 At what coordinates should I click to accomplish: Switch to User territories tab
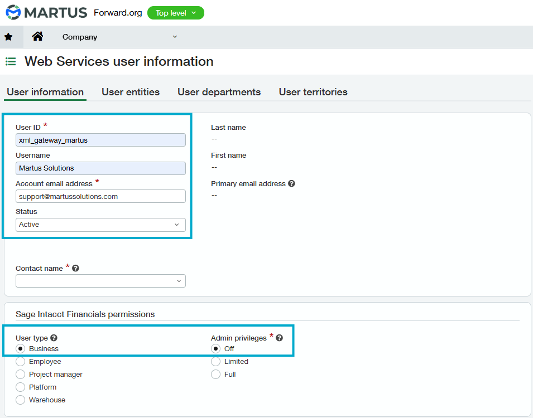click(x=313, y=92)
